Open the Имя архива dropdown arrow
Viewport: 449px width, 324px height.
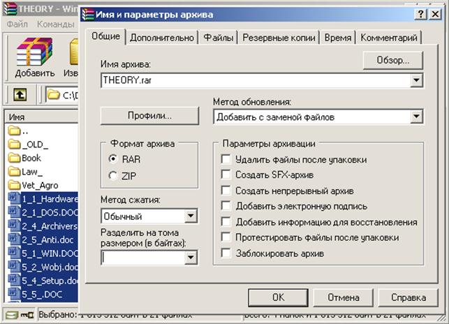(416, 80)
